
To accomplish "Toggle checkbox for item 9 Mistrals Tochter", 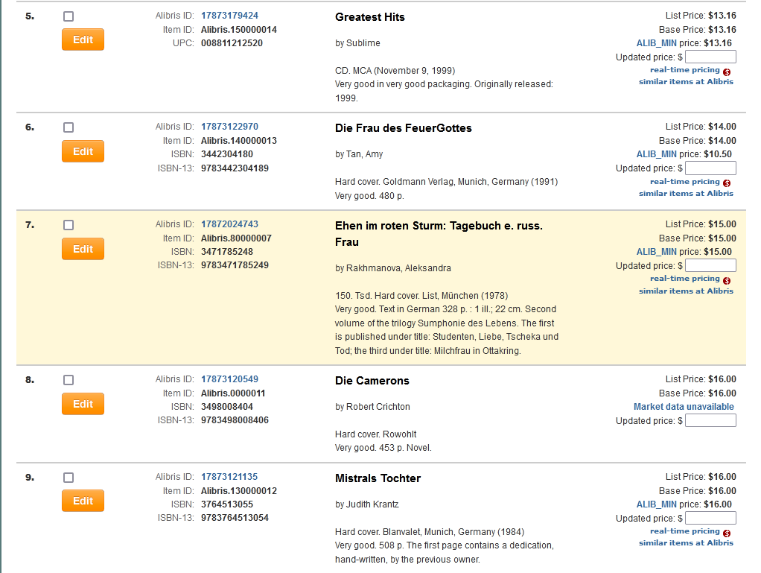I will 69,478.
